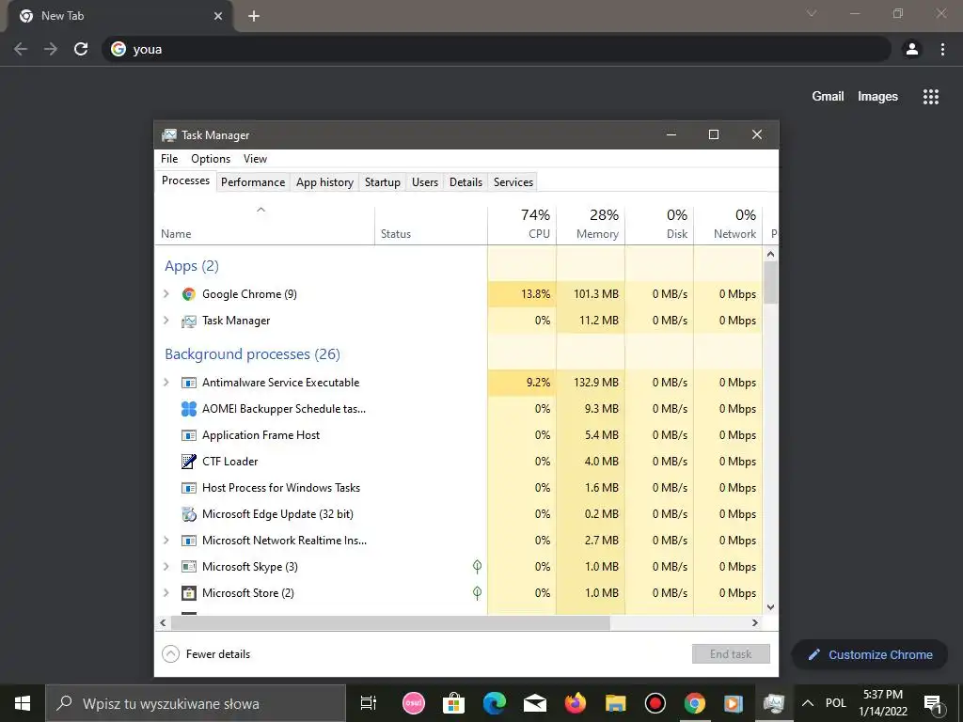Click the POL language indicator
Viewport: 963px width, 722px height.
click(836, 703)
